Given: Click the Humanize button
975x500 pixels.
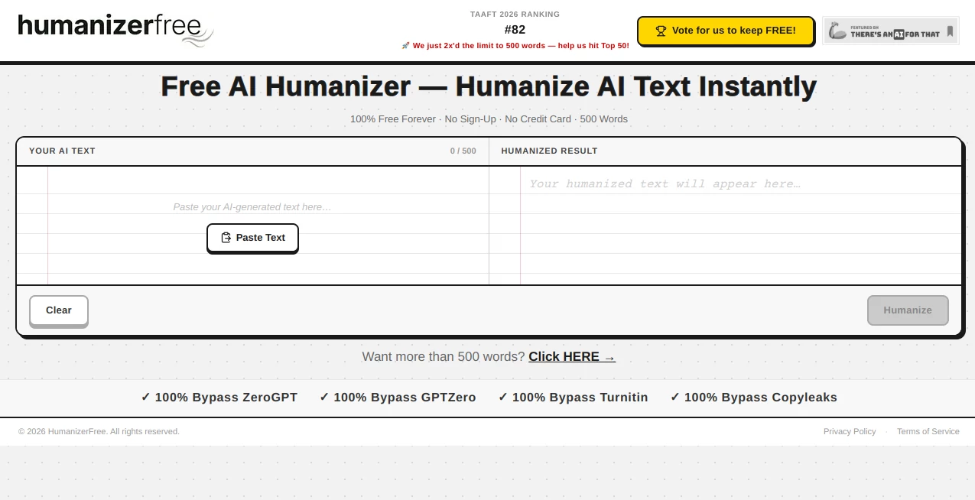Looking at the screenshot, I should point(908,310).
